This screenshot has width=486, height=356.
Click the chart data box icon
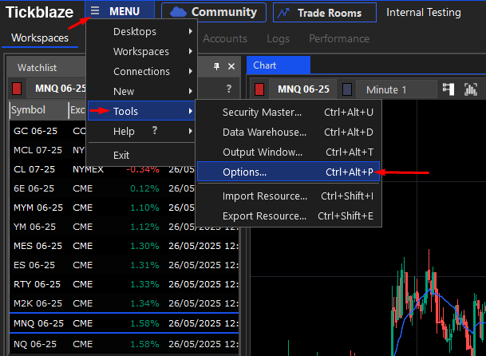tap(448, 89)
